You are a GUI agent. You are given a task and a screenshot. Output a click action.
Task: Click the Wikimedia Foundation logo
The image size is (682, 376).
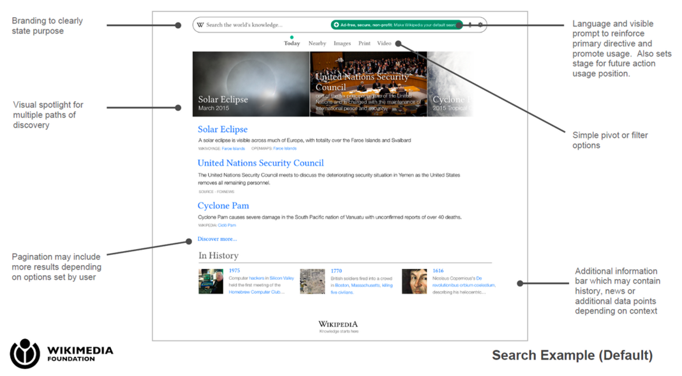point(61,354)
